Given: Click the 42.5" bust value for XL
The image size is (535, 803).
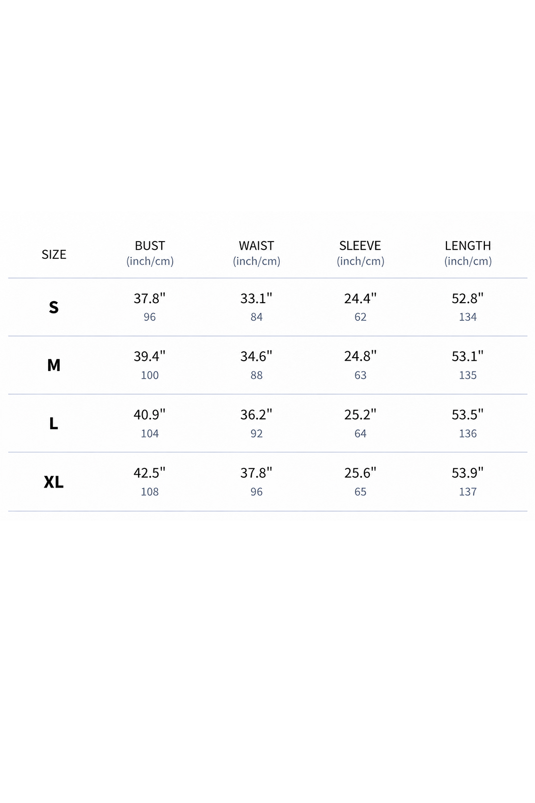Looking at the screenshot, I should pos(149,473).
